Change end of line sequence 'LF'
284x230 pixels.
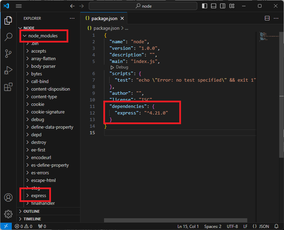click(x=245, y=227)
